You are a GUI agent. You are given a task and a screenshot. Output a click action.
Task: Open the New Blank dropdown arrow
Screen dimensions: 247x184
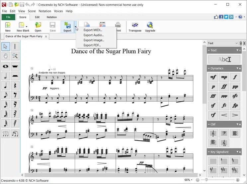click(x=27, y=27)
